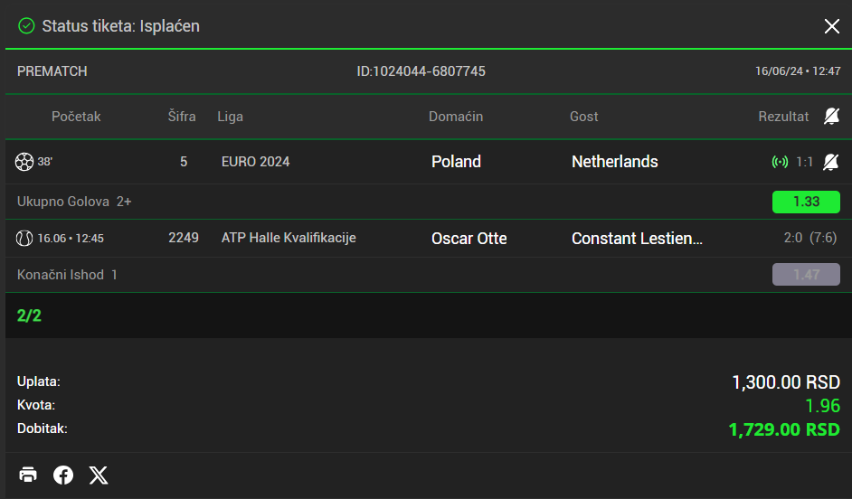The height and width of the screenshot is (499, 852).
Task: Click the Netherlands team name
Action: [615, 162]
